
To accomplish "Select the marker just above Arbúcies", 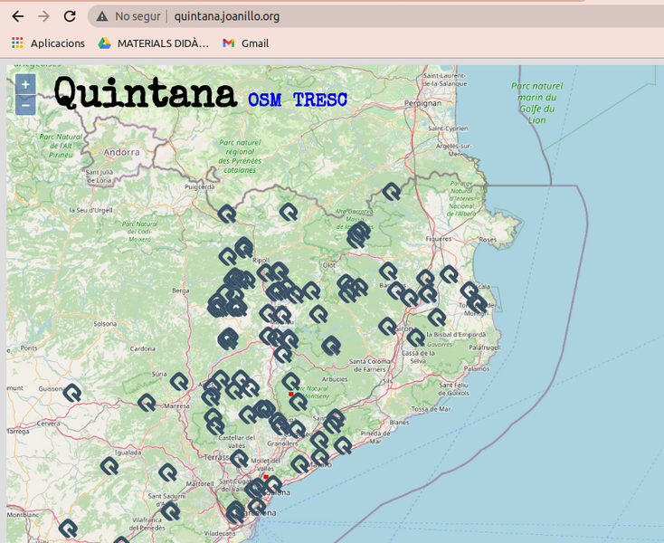I will (x=331, y=345).
